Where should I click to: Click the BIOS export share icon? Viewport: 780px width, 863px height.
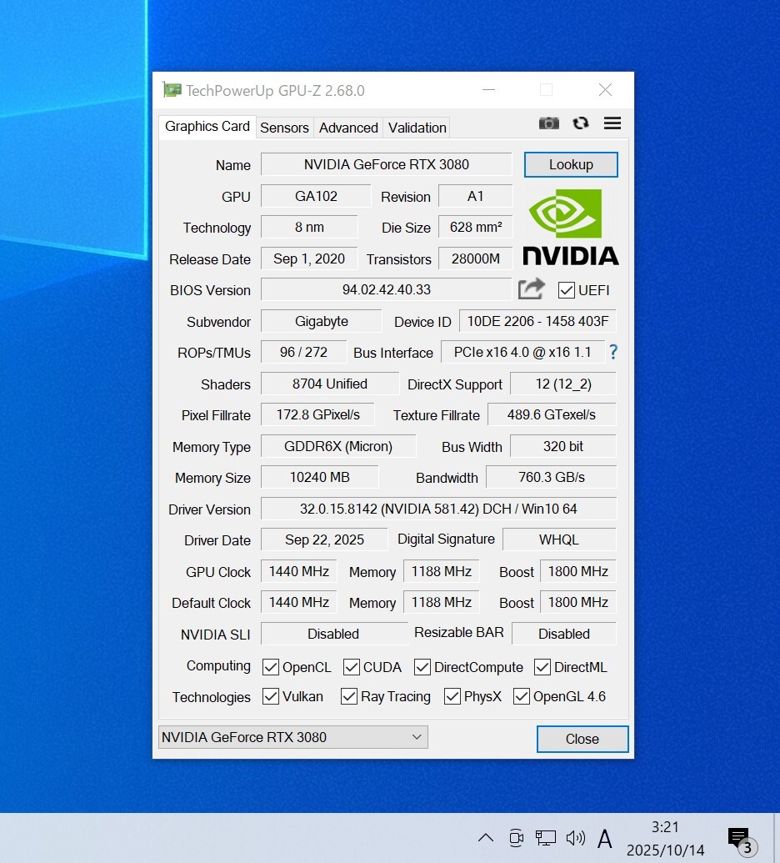(x=531, y=289)
